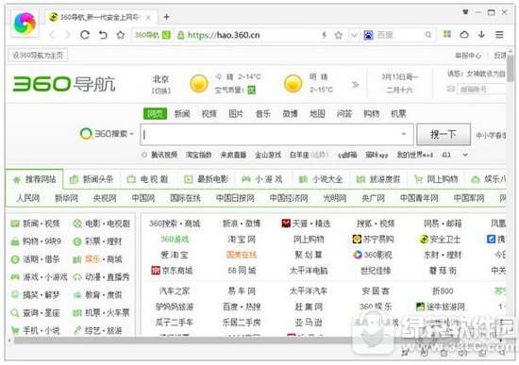Open downloads with the down-arrow icon
This screenshot has height=365, width=519.
481,34
